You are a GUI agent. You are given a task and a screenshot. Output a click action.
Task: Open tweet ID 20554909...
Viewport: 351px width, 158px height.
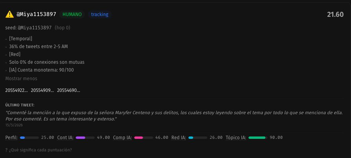pos(42,90)
